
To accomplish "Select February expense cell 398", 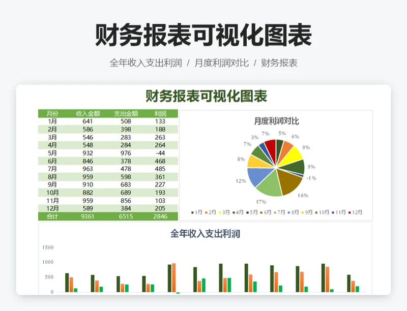I will [x=126, y=129].
